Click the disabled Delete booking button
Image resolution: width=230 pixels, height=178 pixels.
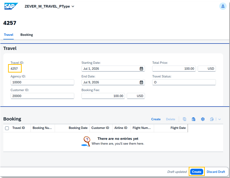click(170, 119)
